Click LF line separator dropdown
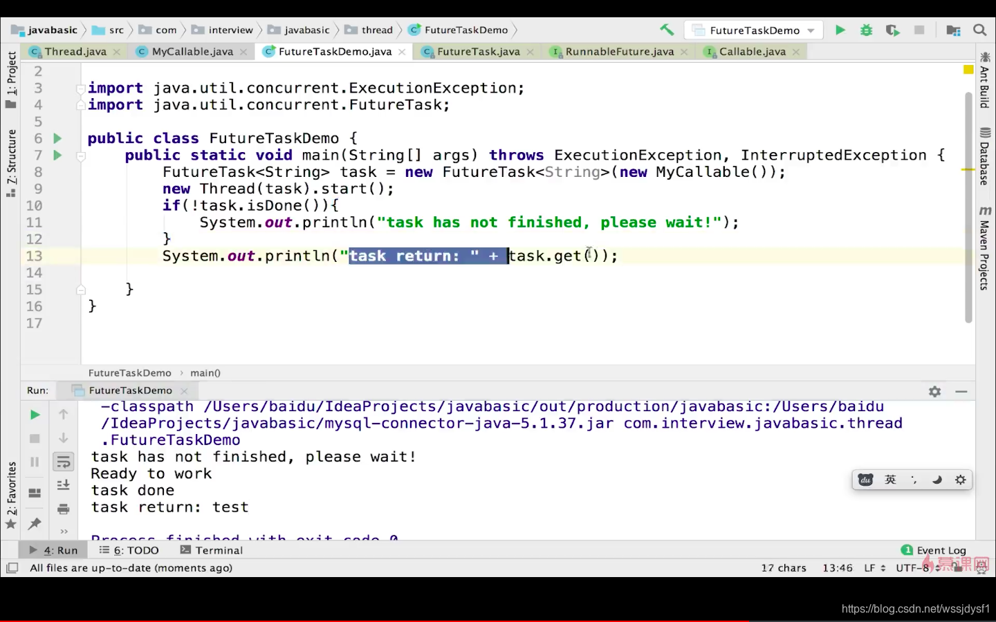The image size is (996, 622). pos(875,568)
